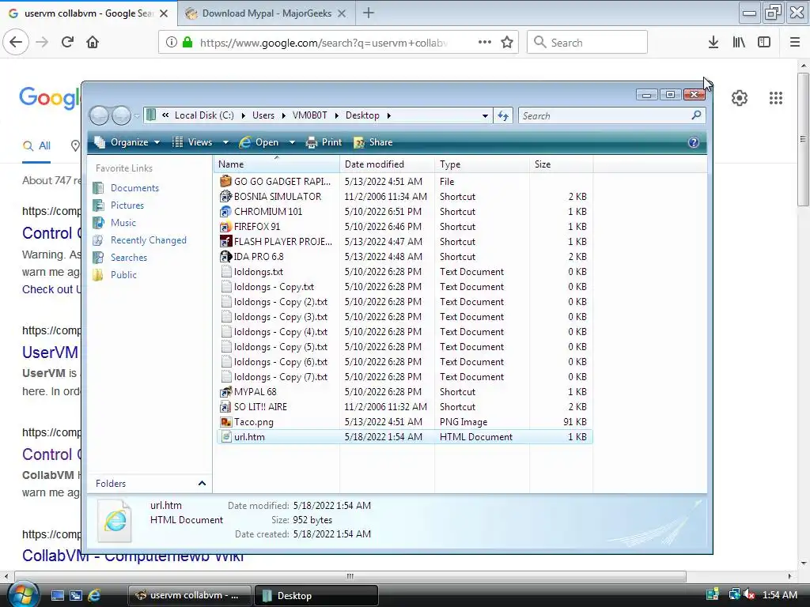
Task: Select the Taco.png image icon
Action: [x=225, y=422]
